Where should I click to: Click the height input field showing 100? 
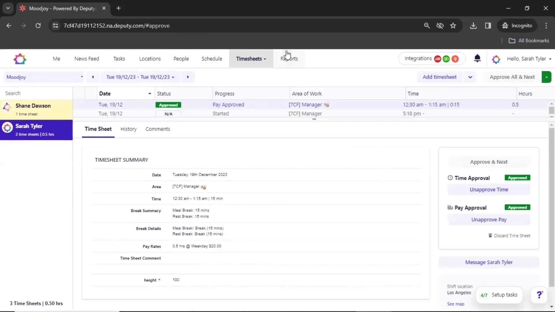click(176, 280)
